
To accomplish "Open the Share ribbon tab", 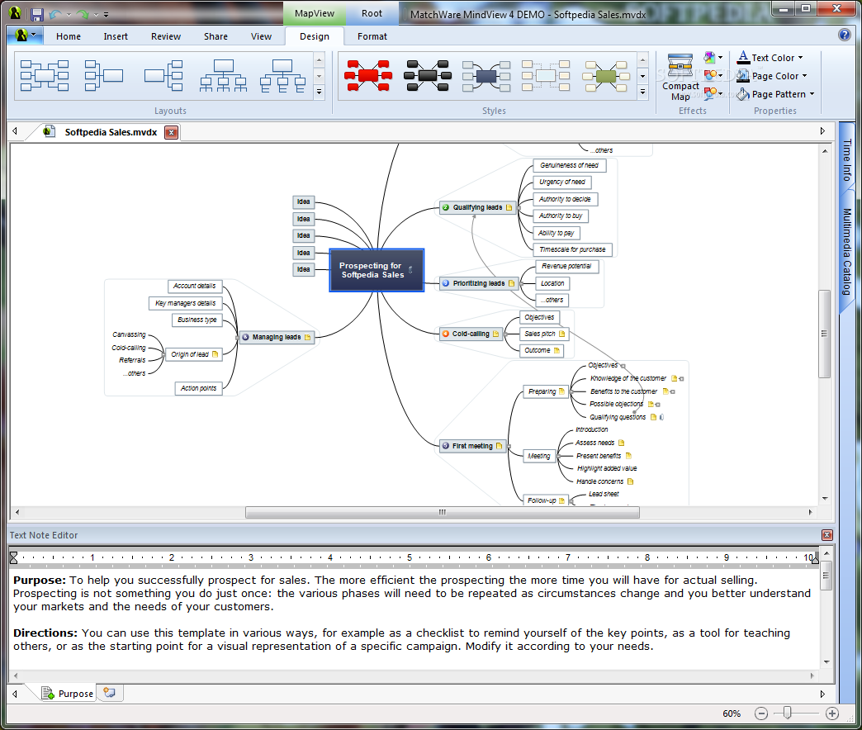I will point(215,36).
